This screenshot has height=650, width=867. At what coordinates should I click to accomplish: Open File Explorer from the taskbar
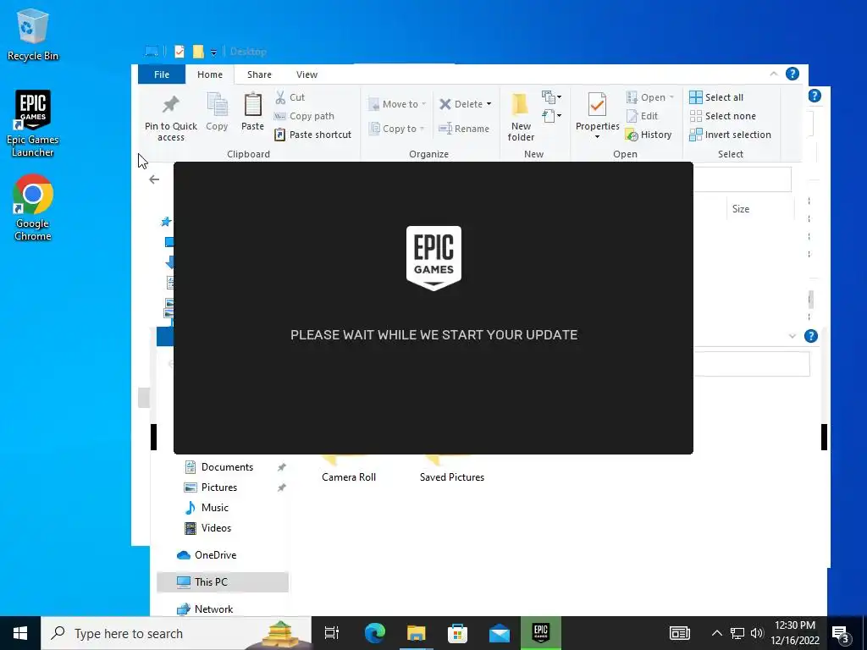click(416, 633)
